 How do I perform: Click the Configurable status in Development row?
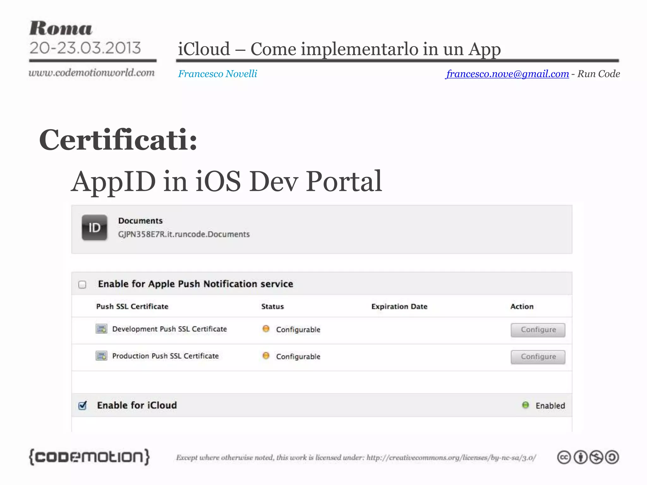coord(298,330)
